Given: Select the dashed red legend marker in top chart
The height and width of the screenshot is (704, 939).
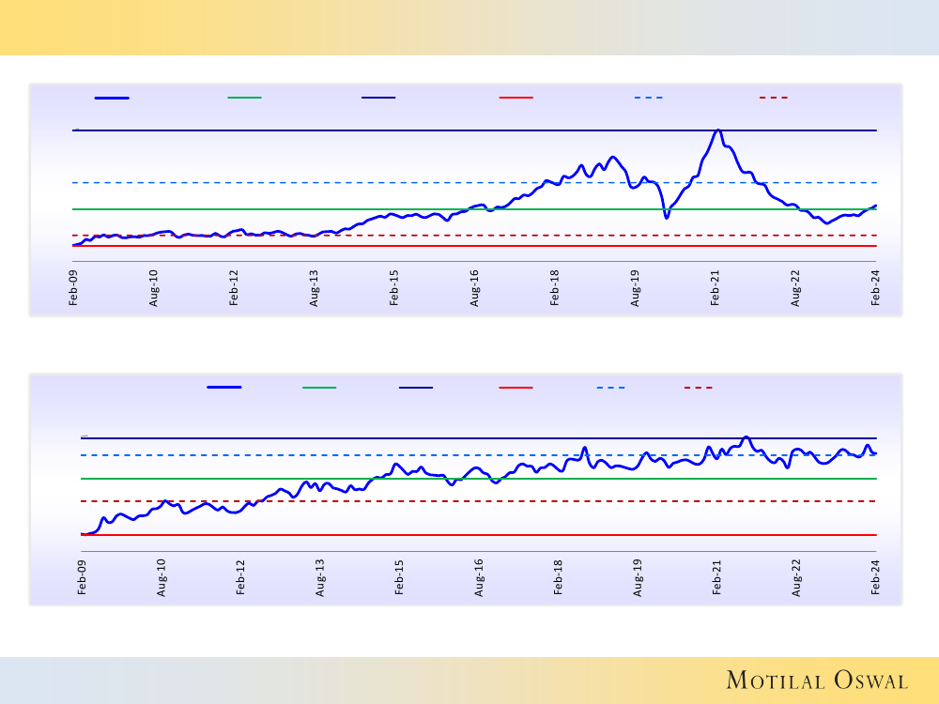Looking at the screenshot, I should click(x=773, y=97).
